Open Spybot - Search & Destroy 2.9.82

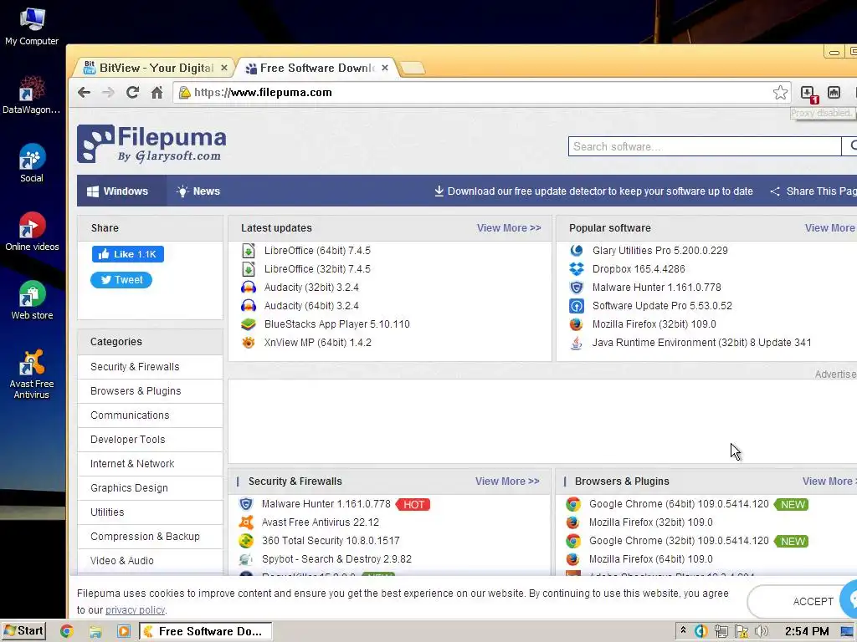[336, 559]
